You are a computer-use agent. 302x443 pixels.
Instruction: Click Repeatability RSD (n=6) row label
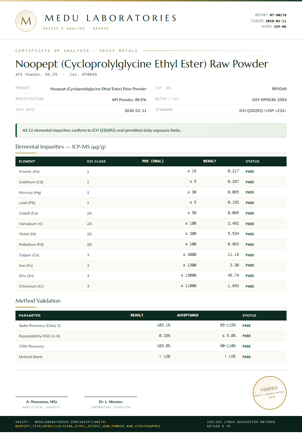[x=39, y=336]
